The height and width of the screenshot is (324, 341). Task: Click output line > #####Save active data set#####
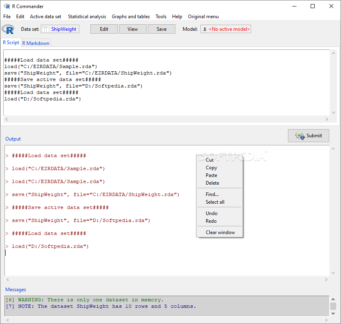point(57,207)
